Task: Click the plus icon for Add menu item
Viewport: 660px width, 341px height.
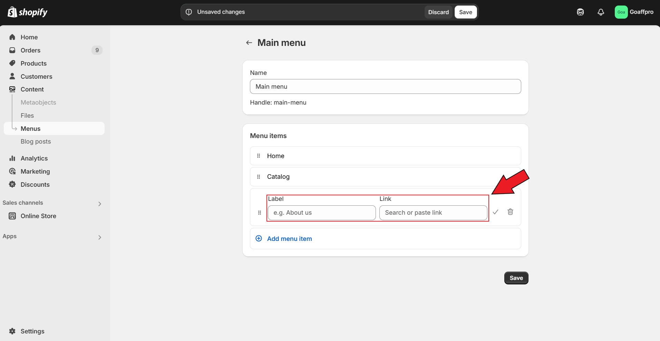Action: (259, 238)
